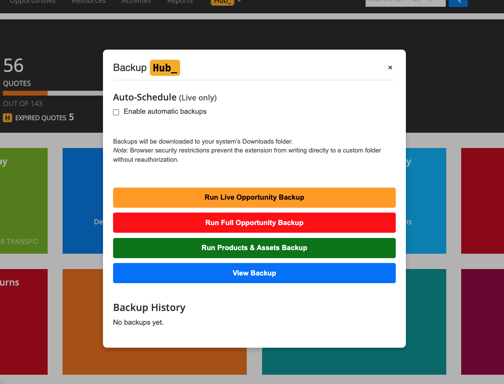Image resolution: width=504 pixels, height=384 pixels.
Task: Open the Reports menu
Action: point(180,2)
